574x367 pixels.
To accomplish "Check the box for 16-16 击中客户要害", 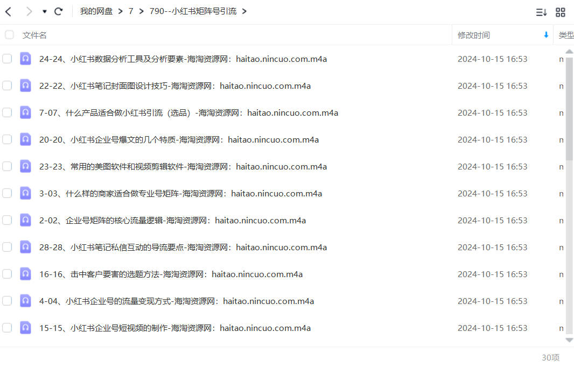I will coord(7,274).
